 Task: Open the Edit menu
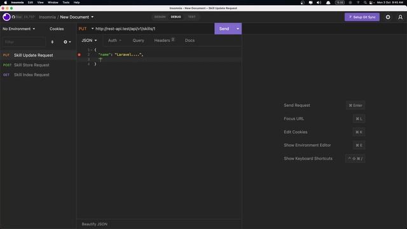coord(31,3)
